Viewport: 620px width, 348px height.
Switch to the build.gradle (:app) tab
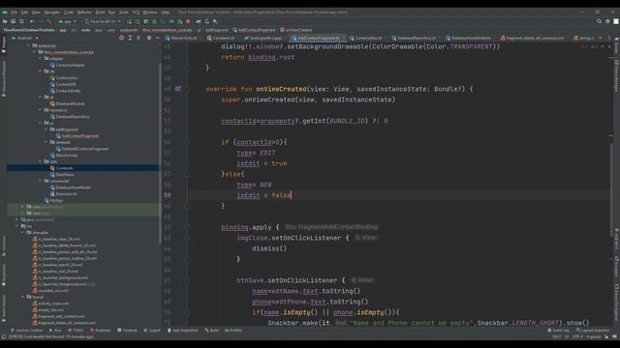tap(263, 39)
